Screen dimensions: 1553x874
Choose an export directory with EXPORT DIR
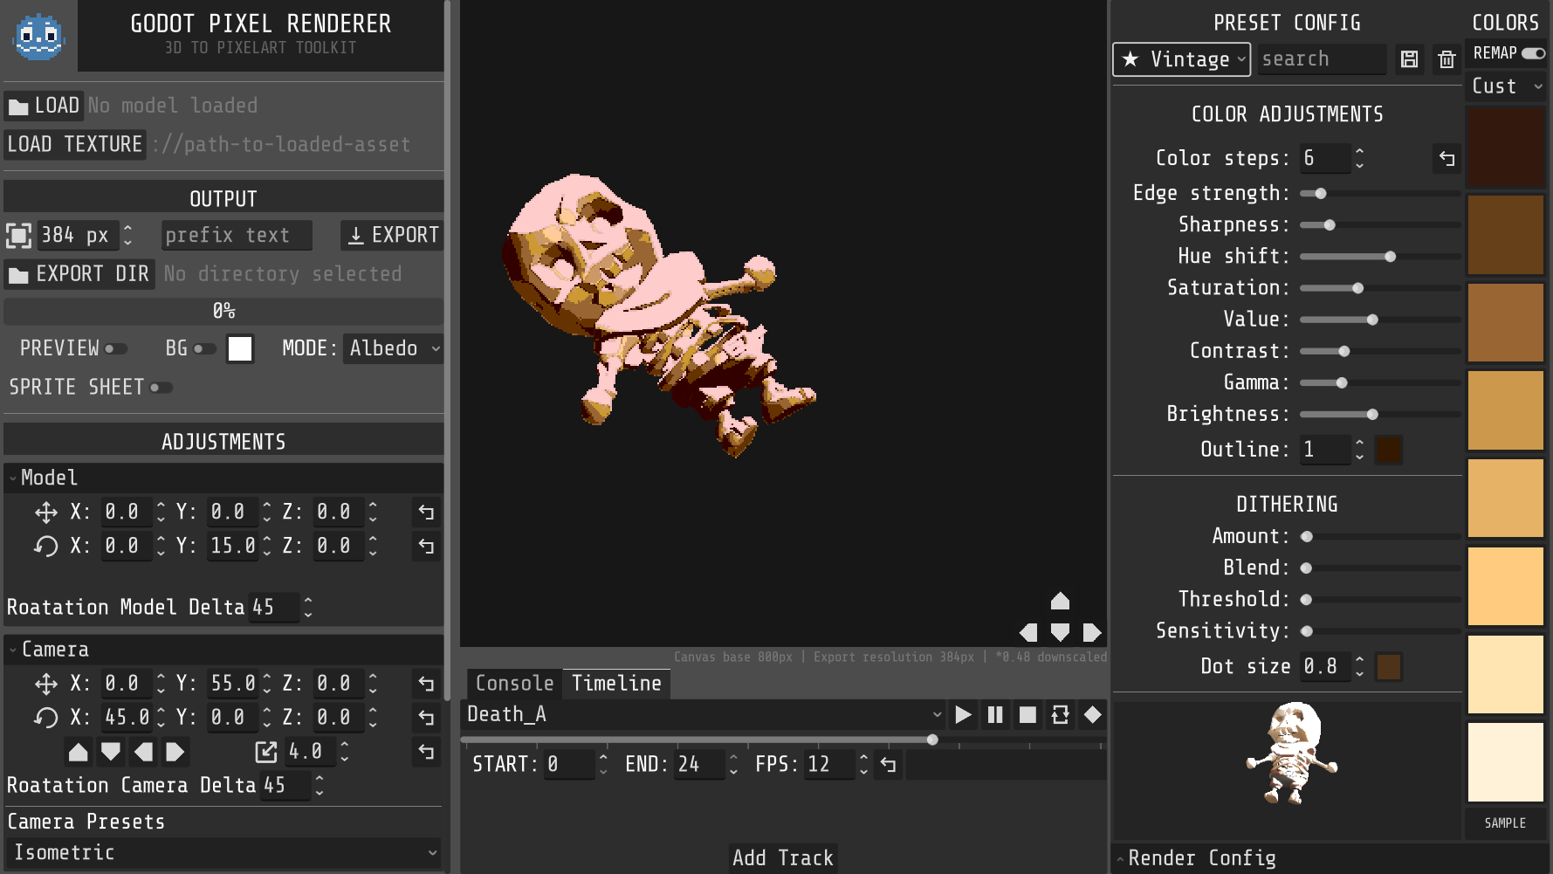pos(79,274)
